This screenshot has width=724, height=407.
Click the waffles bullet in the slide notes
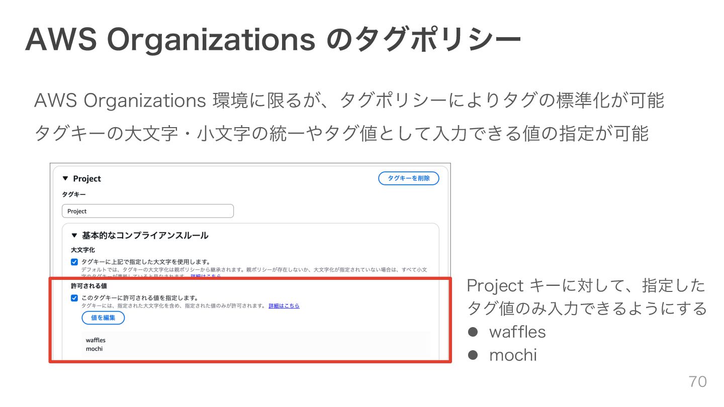pos(517,332)
